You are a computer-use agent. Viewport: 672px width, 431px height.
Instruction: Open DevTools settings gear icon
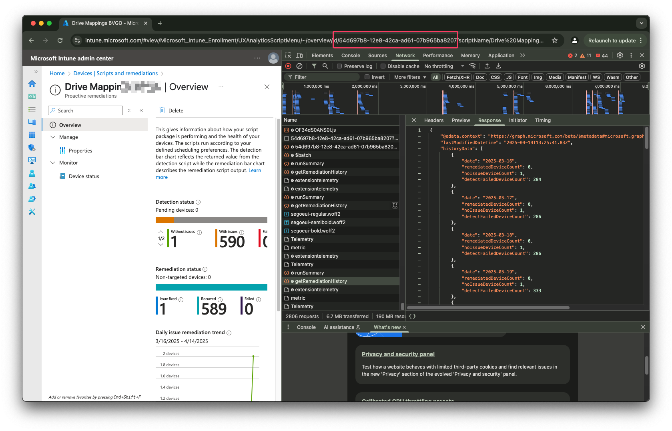pyautogui.click(x=620, y=55)
